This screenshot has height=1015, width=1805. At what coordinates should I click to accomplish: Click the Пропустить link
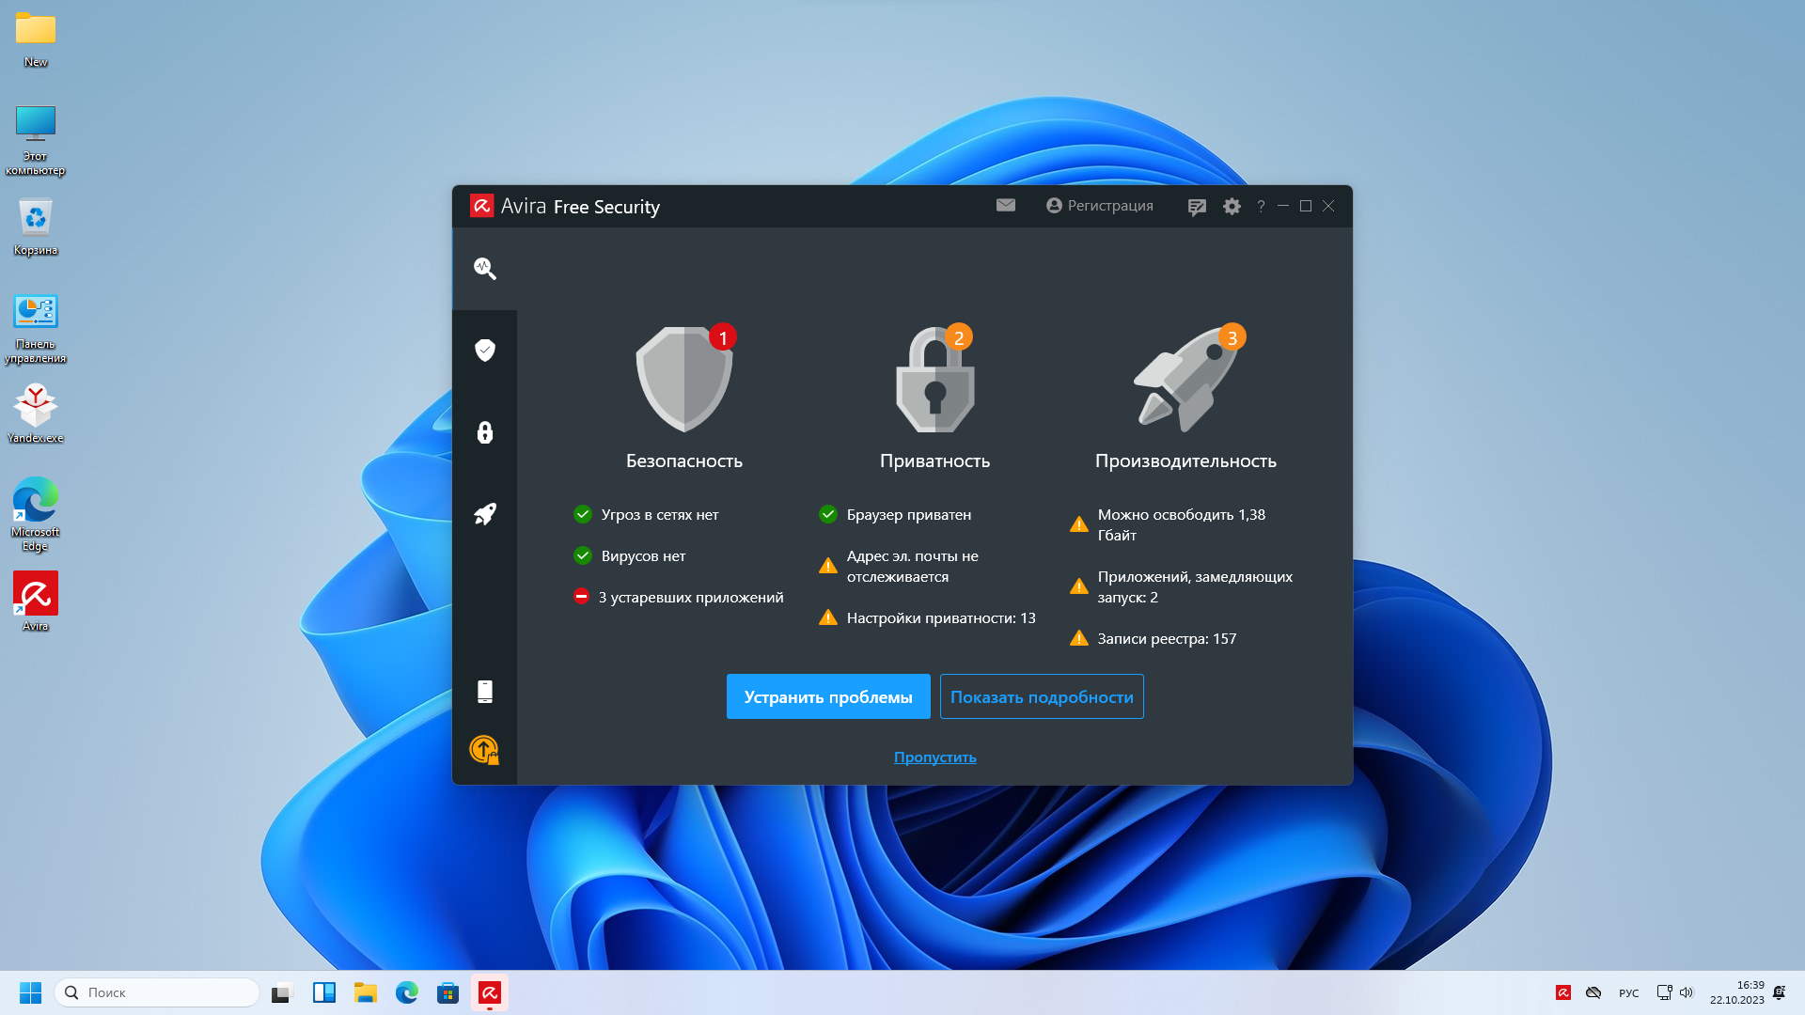pyautogui.click(x=934, y=757)
